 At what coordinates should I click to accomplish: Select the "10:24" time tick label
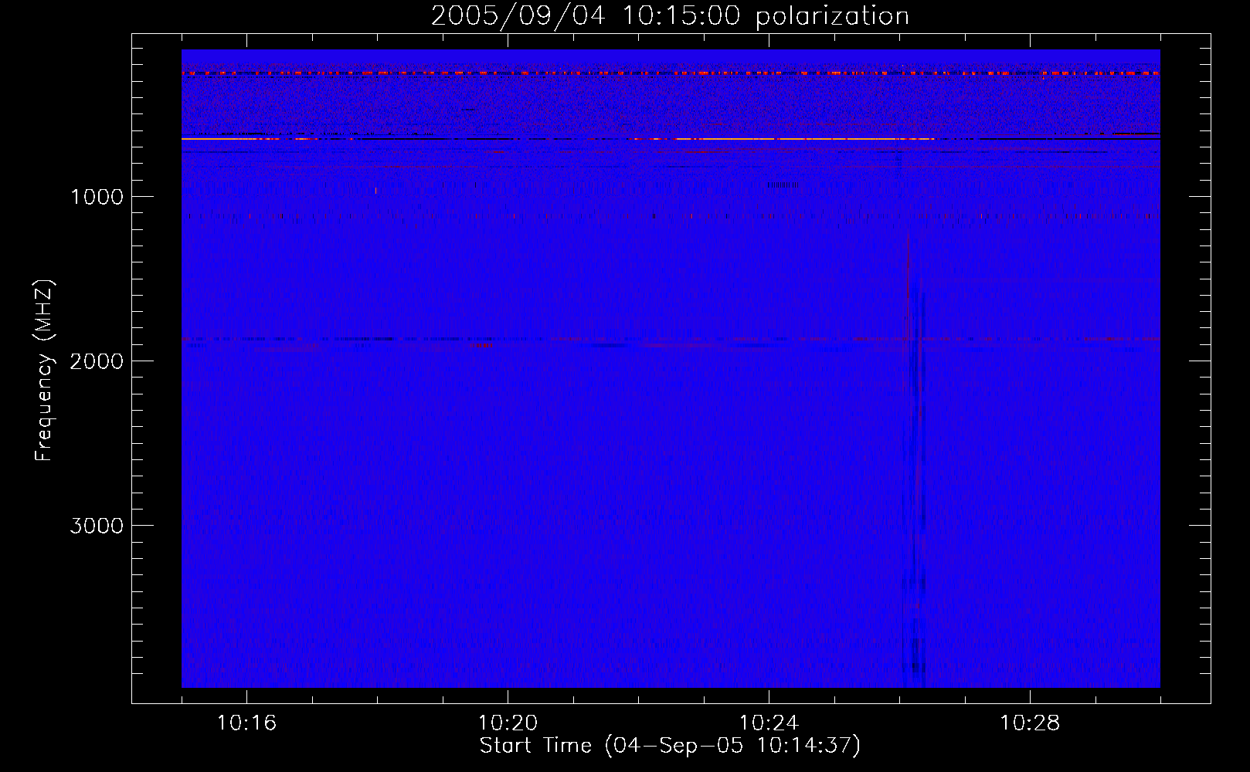click(x=769, y=723)
